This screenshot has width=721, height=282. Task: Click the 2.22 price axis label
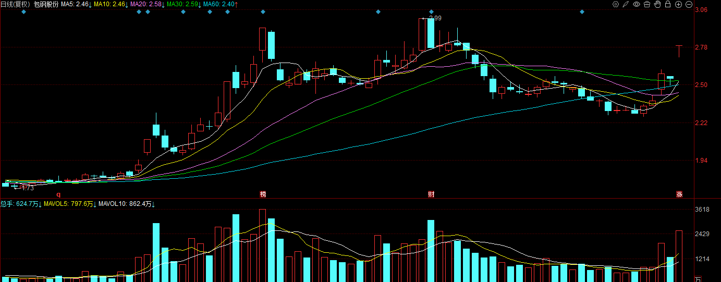pyautogui.click(x=701, y=123)
